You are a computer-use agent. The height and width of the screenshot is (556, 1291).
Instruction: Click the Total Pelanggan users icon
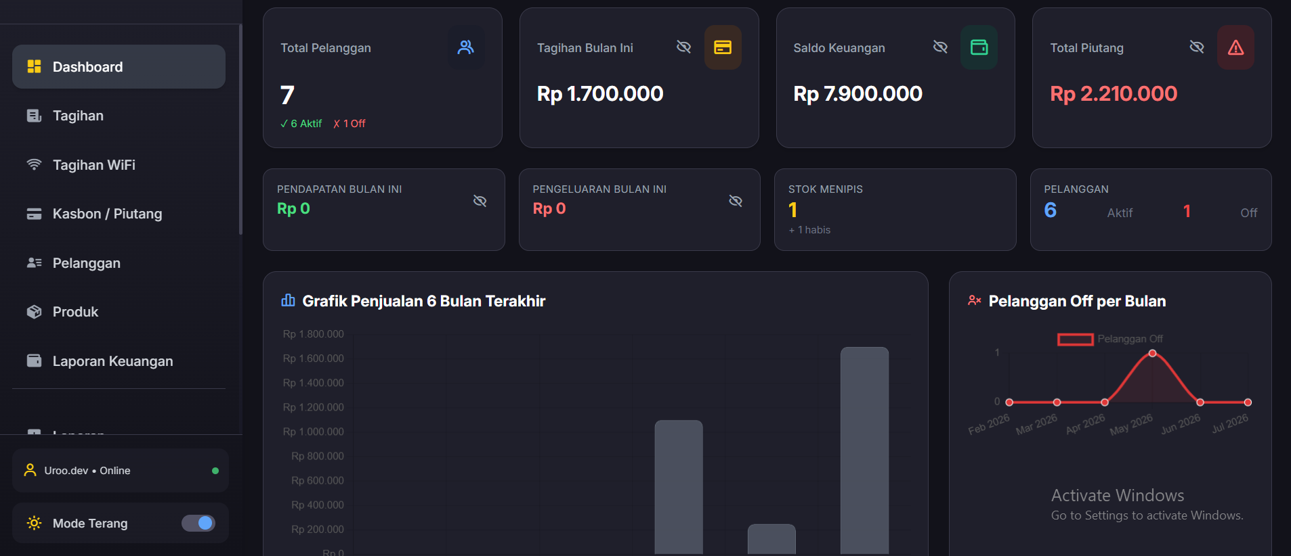[466, 47]
